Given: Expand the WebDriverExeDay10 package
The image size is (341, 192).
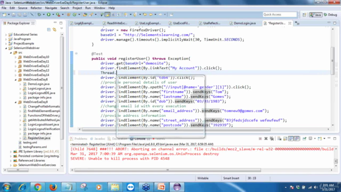Looking at the screenshot, I should [15, 57].
